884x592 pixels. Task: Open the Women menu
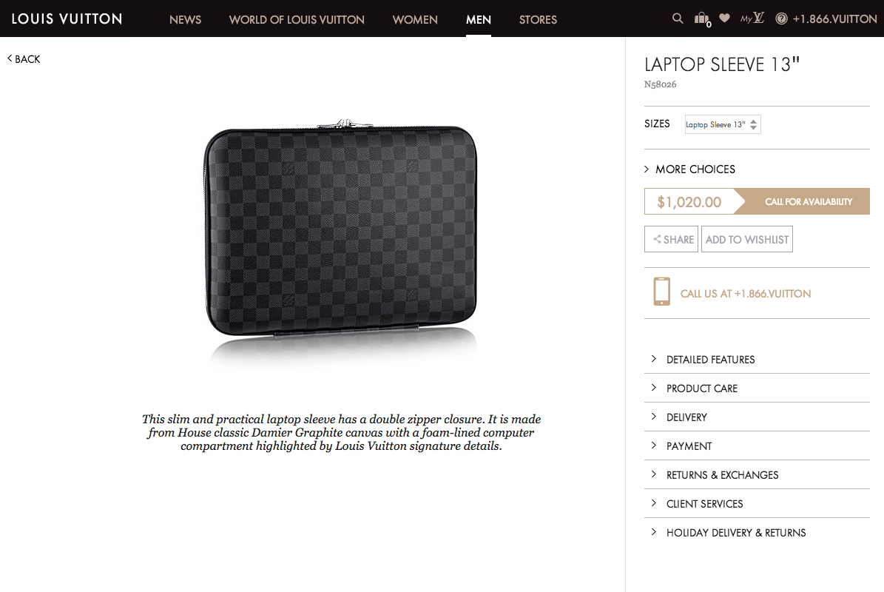415,20
